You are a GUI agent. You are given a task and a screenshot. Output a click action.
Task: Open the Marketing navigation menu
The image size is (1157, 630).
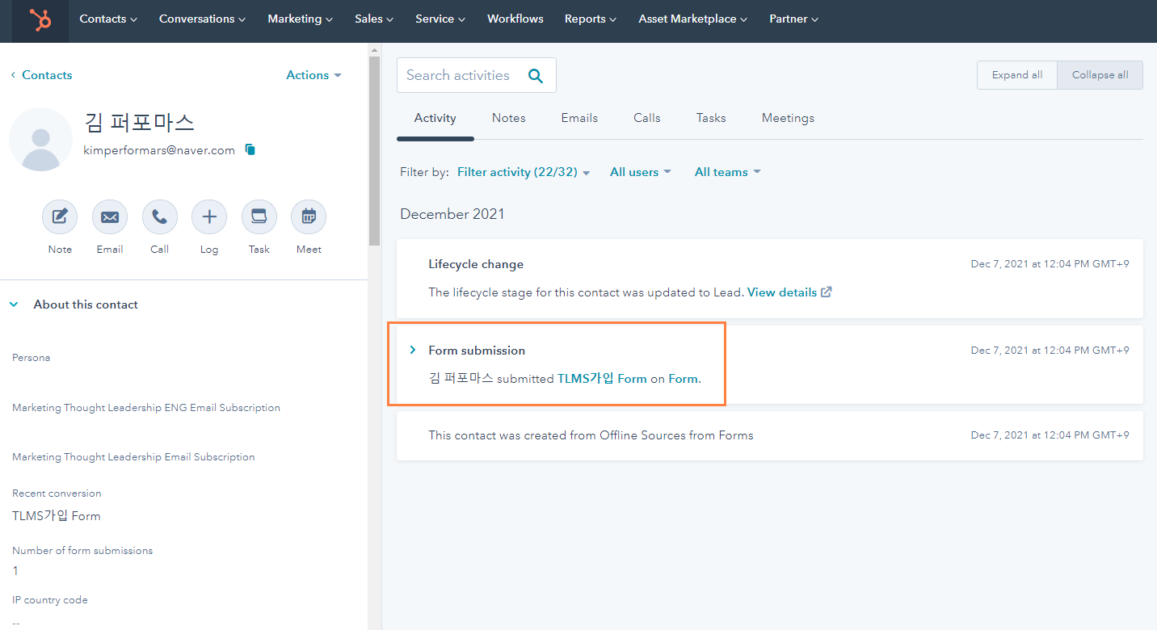click(x=301, y=19)
